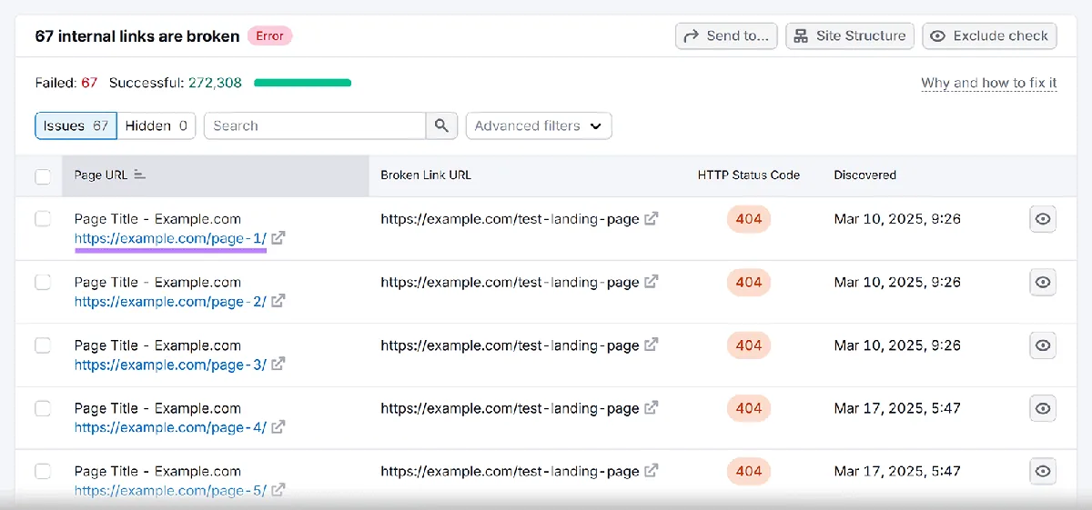The image size is (1092, 510).
Task: Open the https://example.com/page-3/ link
Action: pyautogui.click(x=171, y=364)
